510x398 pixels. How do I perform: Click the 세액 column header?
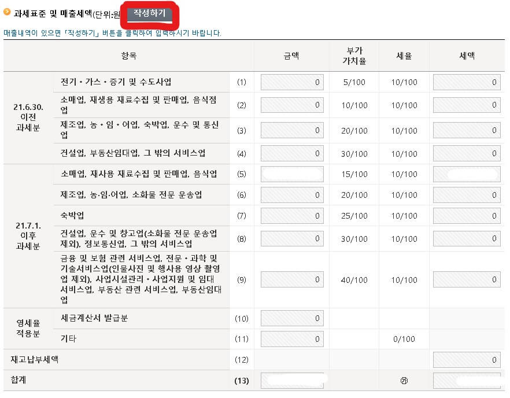(467, 56)
